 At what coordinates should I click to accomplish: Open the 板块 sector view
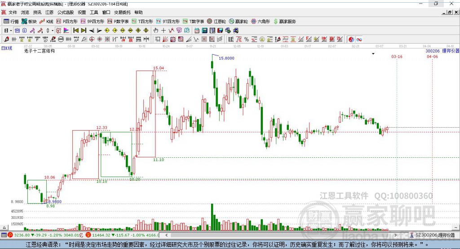pyautogui.click(x=29, y=22)
